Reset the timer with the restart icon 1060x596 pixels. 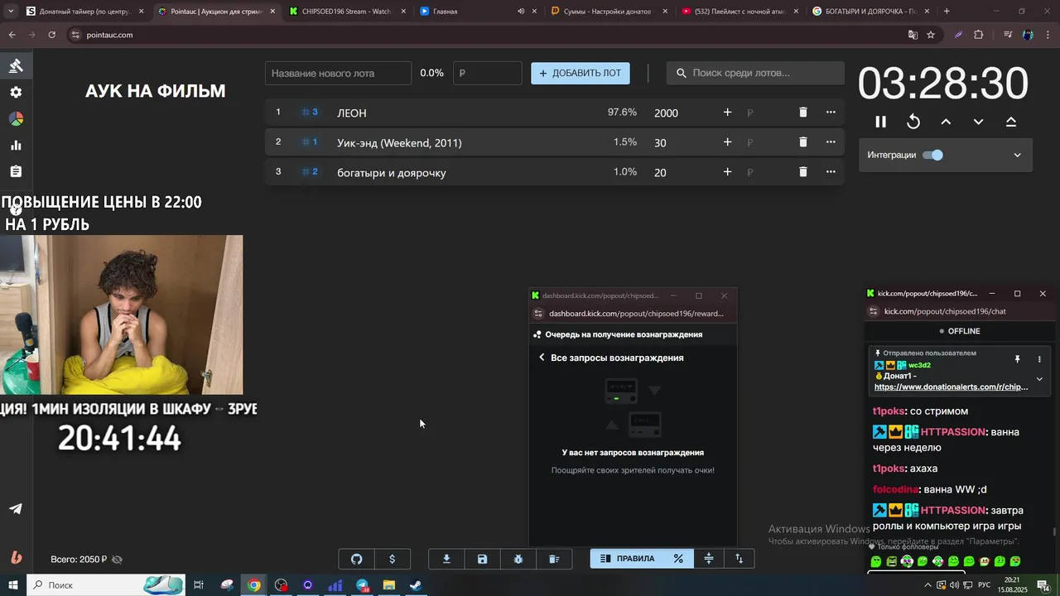tap(913, 122)
